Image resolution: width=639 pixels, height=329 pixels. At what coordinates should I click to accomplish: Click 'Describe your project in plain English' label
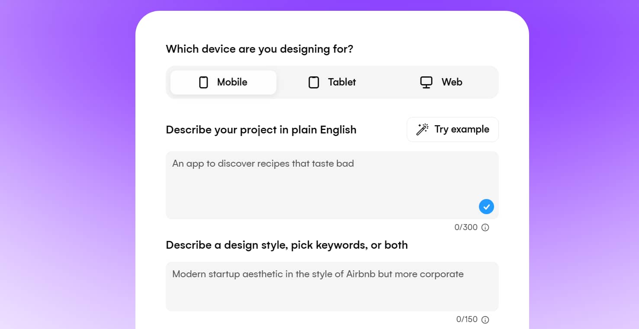point(261,130)
